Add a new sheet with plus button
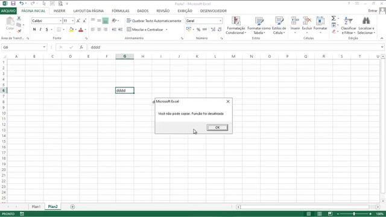The height and width of the screenshot is (217, 386). click(72, 207)
